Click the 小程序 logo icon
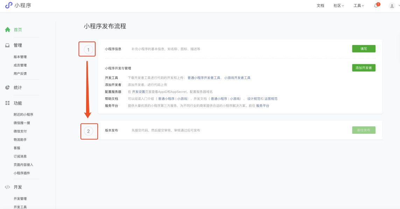400x209 pixels. pos(8,5)
